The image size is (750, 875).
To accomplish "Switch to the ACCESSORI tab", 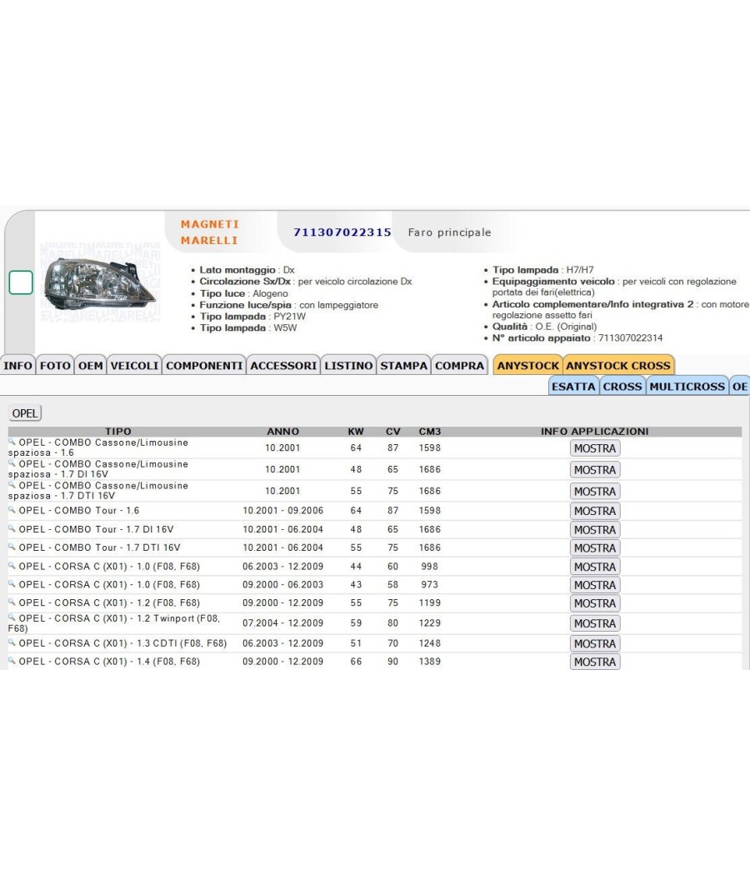I will tap(283, 366).
